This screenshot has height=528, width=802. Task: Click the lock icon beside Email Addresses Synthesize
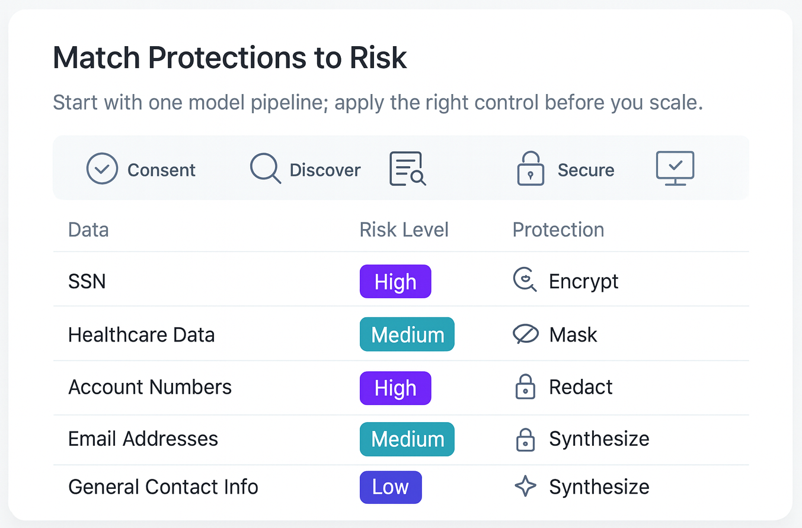pos(525,439)
